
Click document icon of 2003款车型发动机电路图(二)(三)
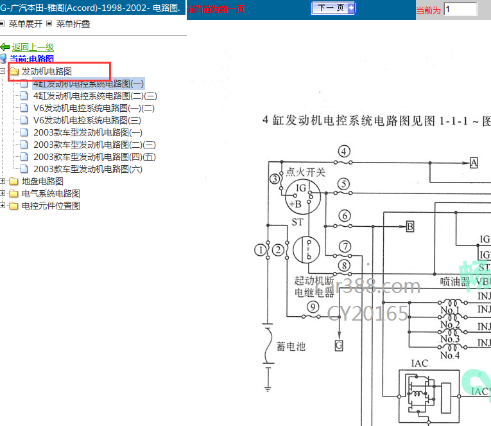point(24,145)
